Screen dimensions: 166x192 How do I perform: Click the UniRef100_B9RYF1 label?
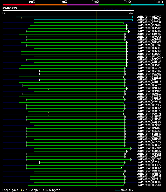149,42
